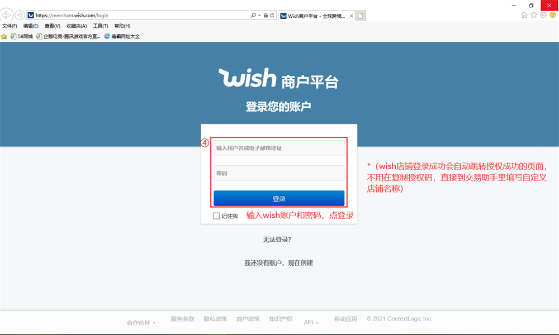Viewport: 559px width, 335px height.
Task: Open the 查看(V) menu
Action: tap(53, 26)
